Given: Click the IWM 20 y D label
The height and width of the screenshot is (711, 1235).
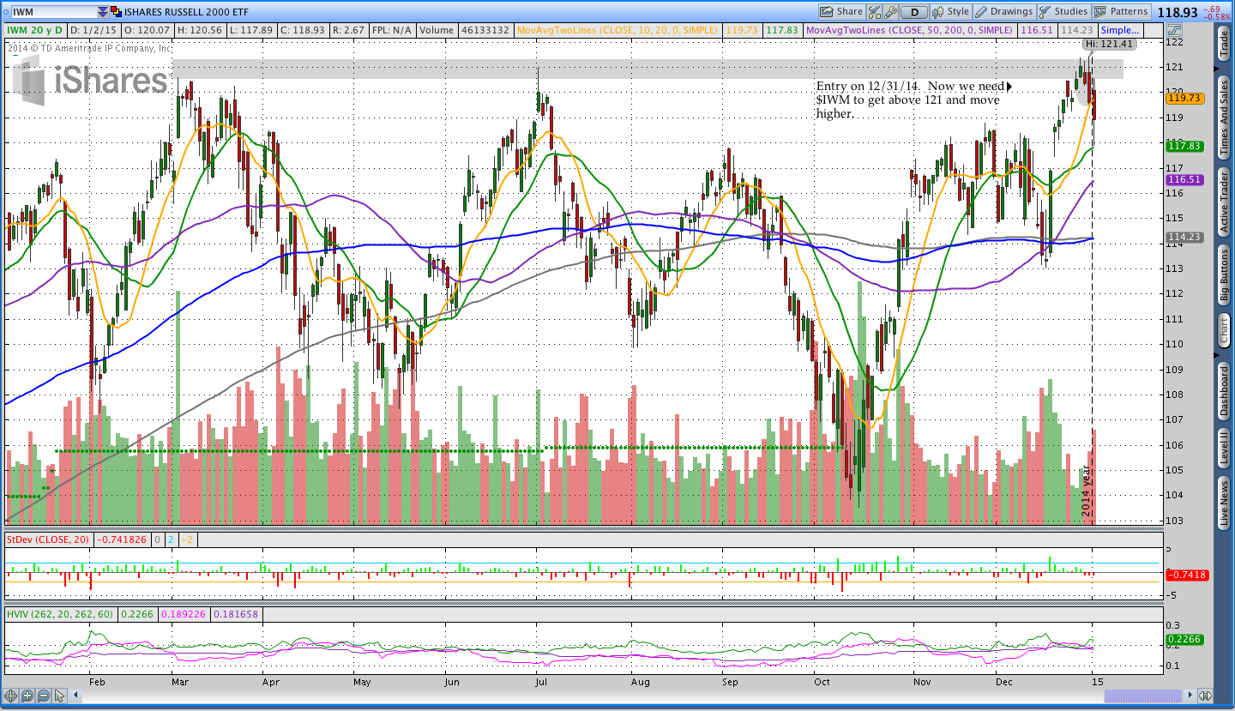Looking at the screenshot, I should tap(34, 30).
